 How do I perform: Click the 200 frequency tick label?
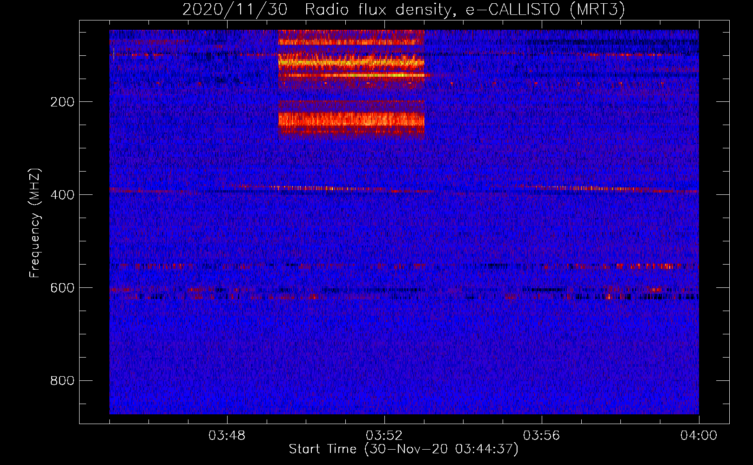click(x=62, y=102)
